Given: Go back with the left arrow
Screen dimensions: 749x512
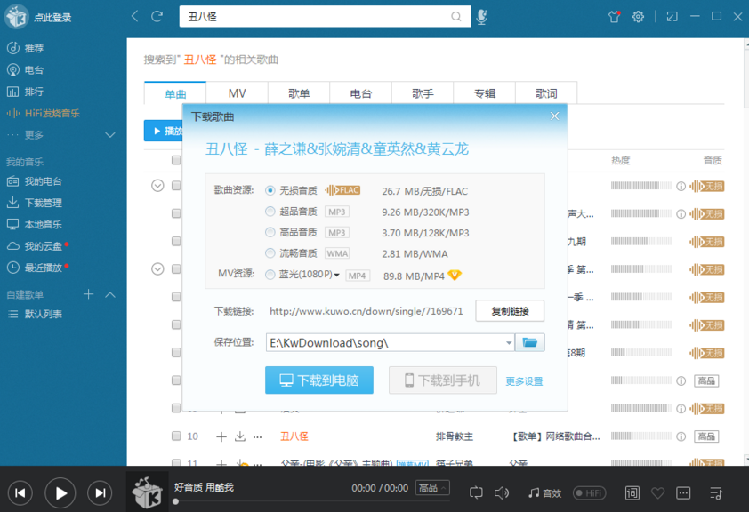Looking at the screenshot, I should tap(134, 16).
